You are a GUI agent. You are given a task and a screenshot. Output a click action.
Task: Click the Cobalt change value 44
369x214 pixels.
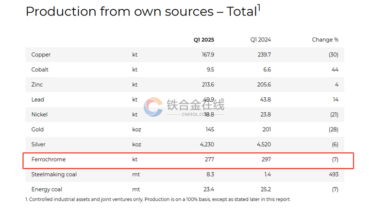pos(335,70)
